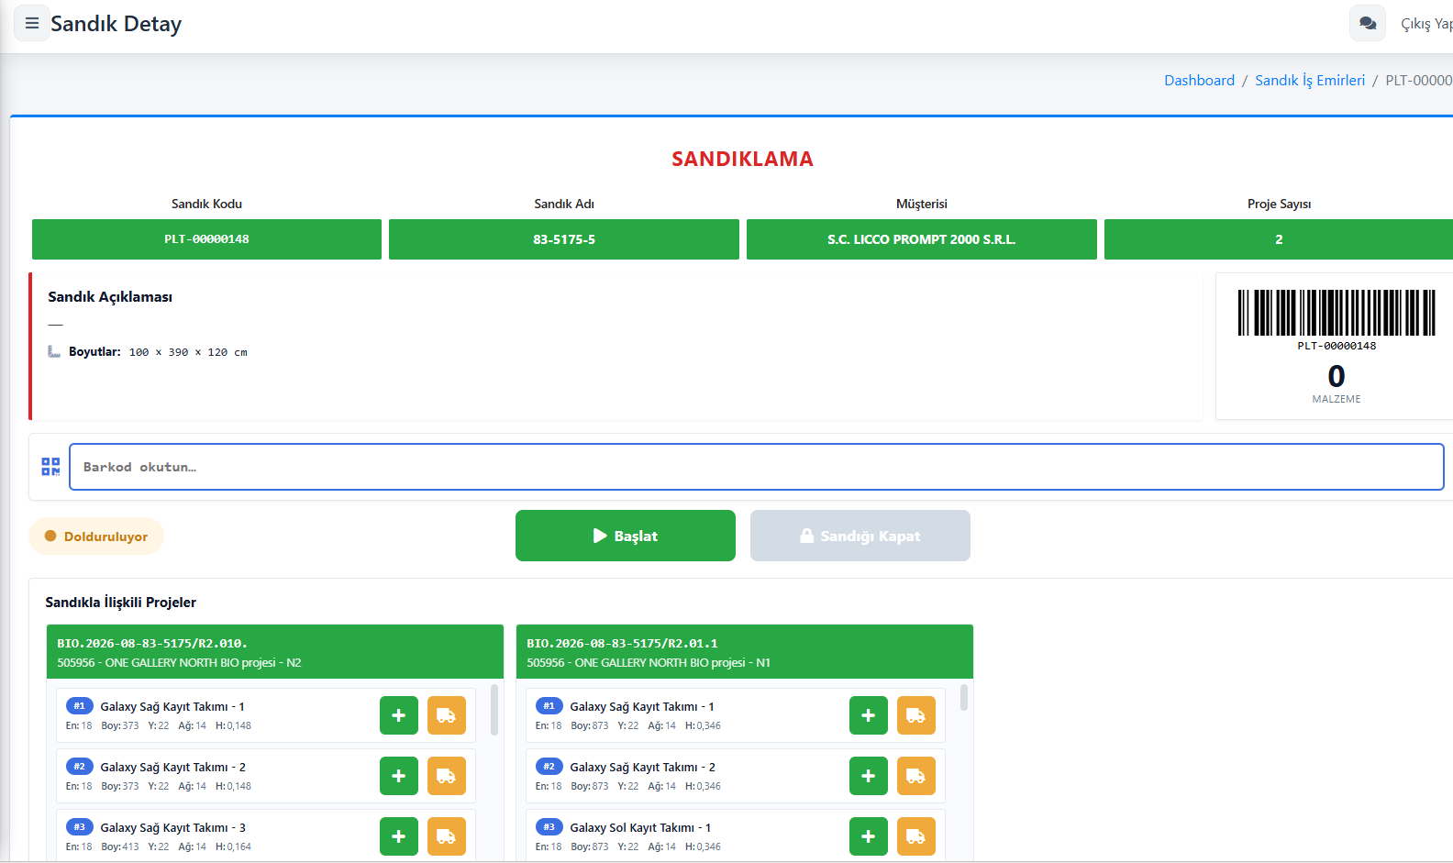The image size is (1453, 863).
Task: Click truck icon for N1 Galaxy Sağ Kayıt Takımı - 2
Action: click(916, 776)
